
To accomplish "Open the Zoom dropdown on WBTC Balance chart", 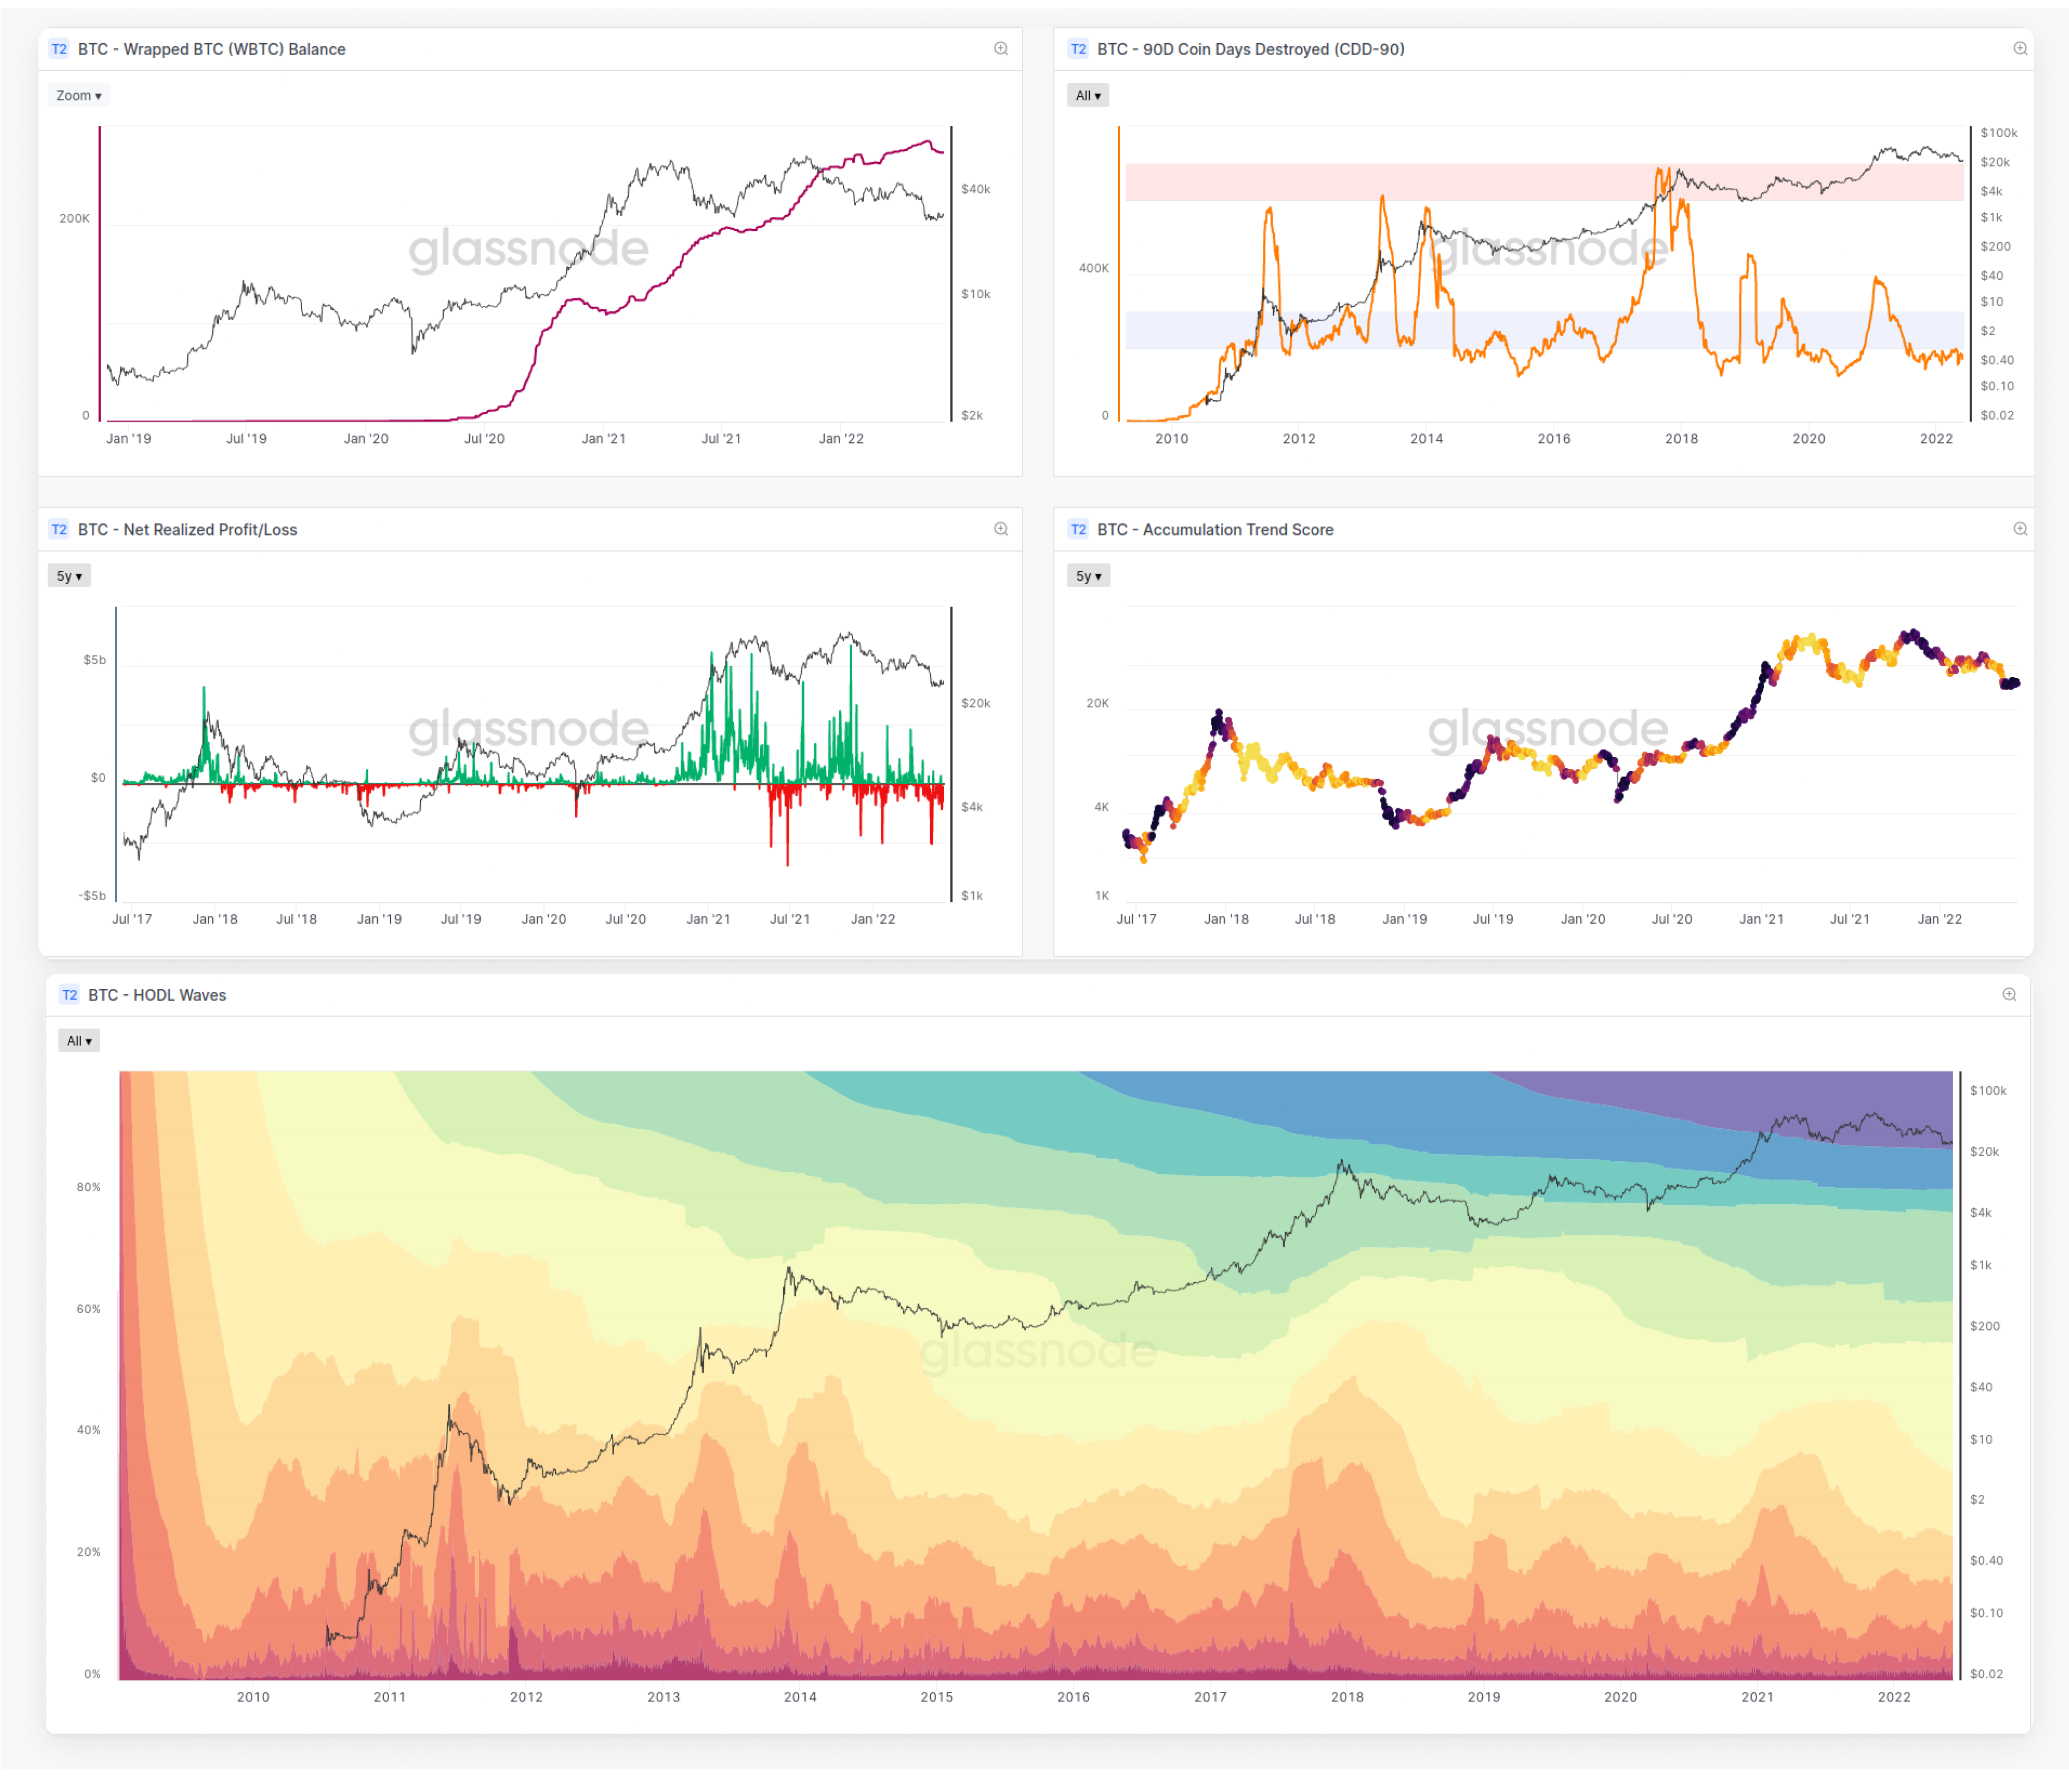I will click(x=78, y=95).
